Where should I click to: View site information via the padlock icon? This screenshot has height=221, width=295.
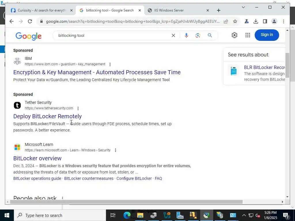[41, 21]
